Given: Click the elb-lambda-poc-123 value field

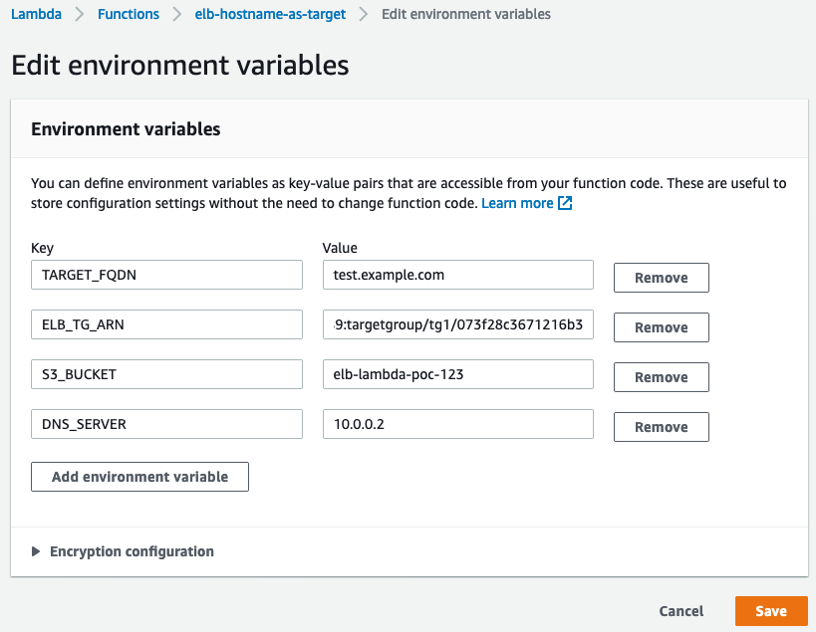Looking at the screenshot, I should point(457,373).
